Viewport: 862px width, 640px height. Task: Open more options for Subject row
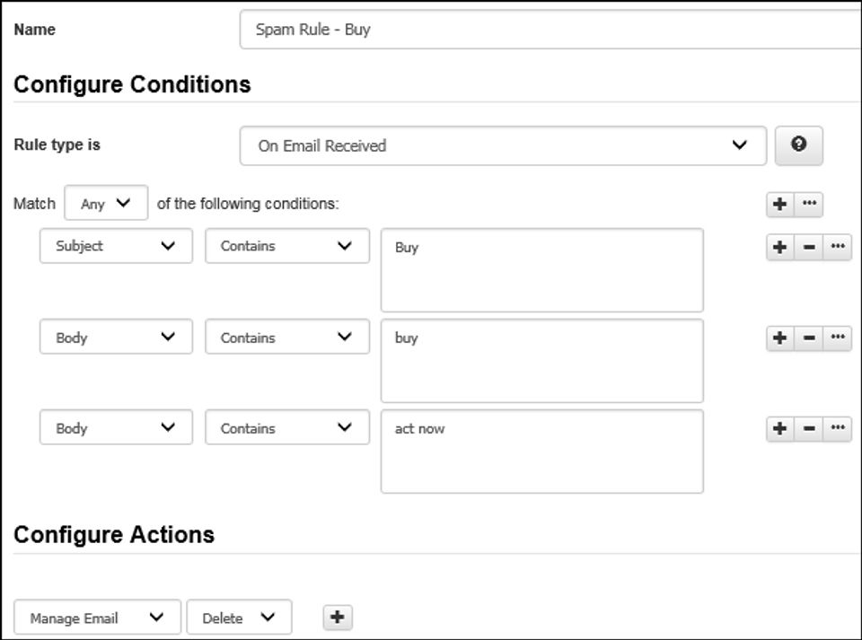[838, 248]
